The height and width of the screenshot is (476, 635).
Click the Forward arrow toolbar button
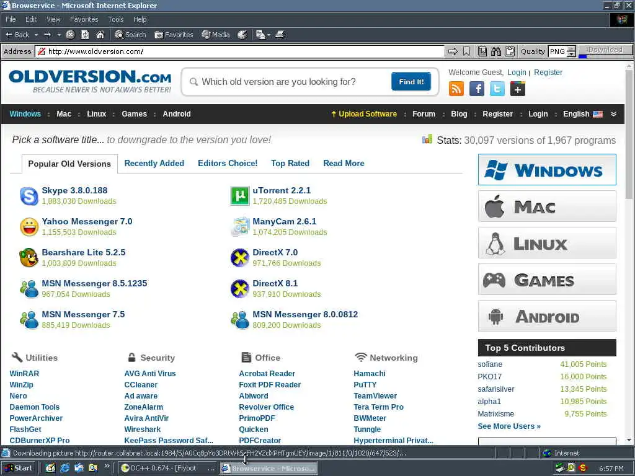tap(47, 35)
